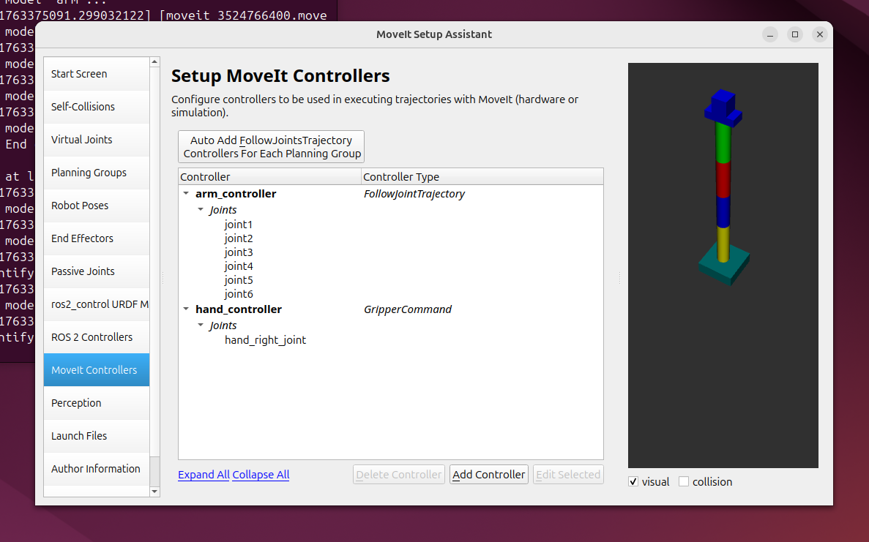Switch to the End Effectors section
This screenshot has width=869, height=542.
pyautogui.click(x=97, y=238)
